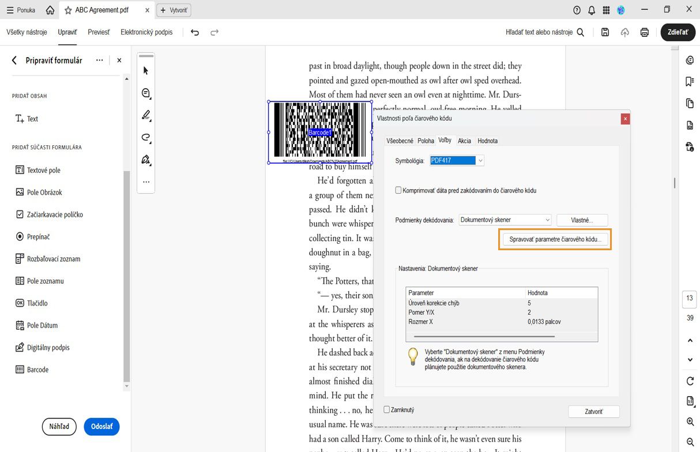Select the arrow selection tool
Image resolution: width=700 pixels, height=452 pixels.
point(146,71)
